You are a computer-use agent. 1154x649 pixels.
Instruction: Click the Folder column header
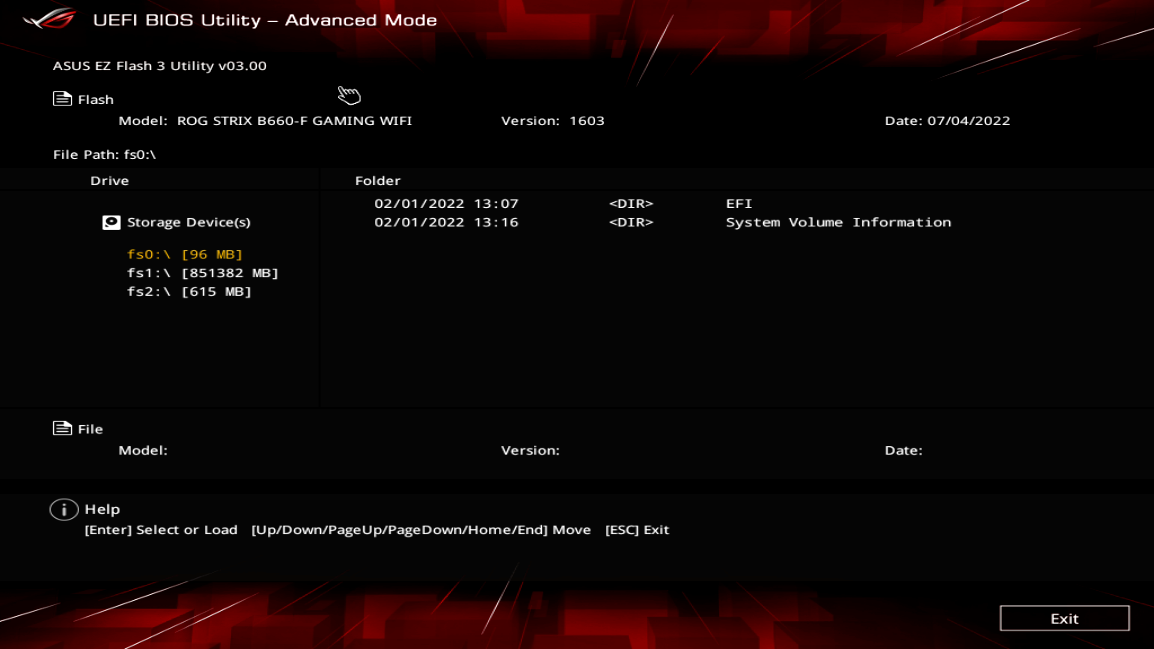coord(378,181)
